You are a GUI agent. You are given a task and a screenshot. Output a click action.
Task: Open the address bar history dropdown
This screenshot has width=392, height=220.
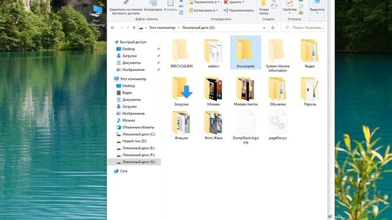click(264, 28)
